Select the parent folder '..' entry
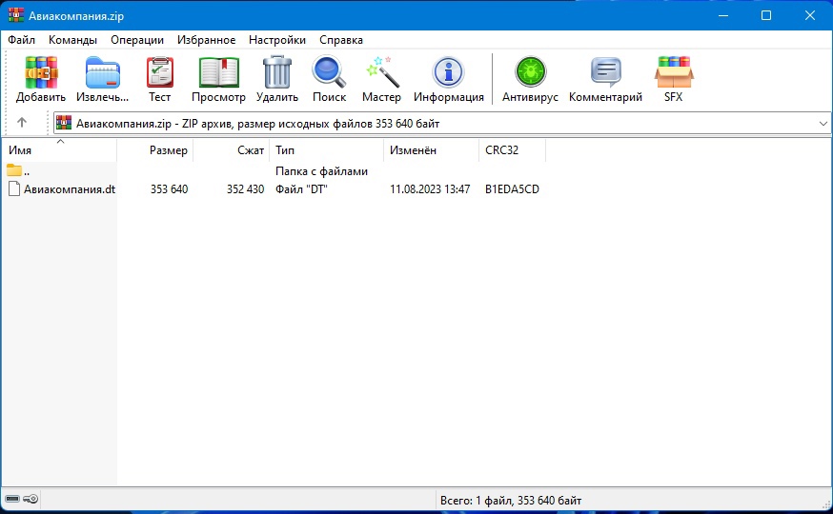The height and width of the screenshot is (514, 833). [26, 171]
